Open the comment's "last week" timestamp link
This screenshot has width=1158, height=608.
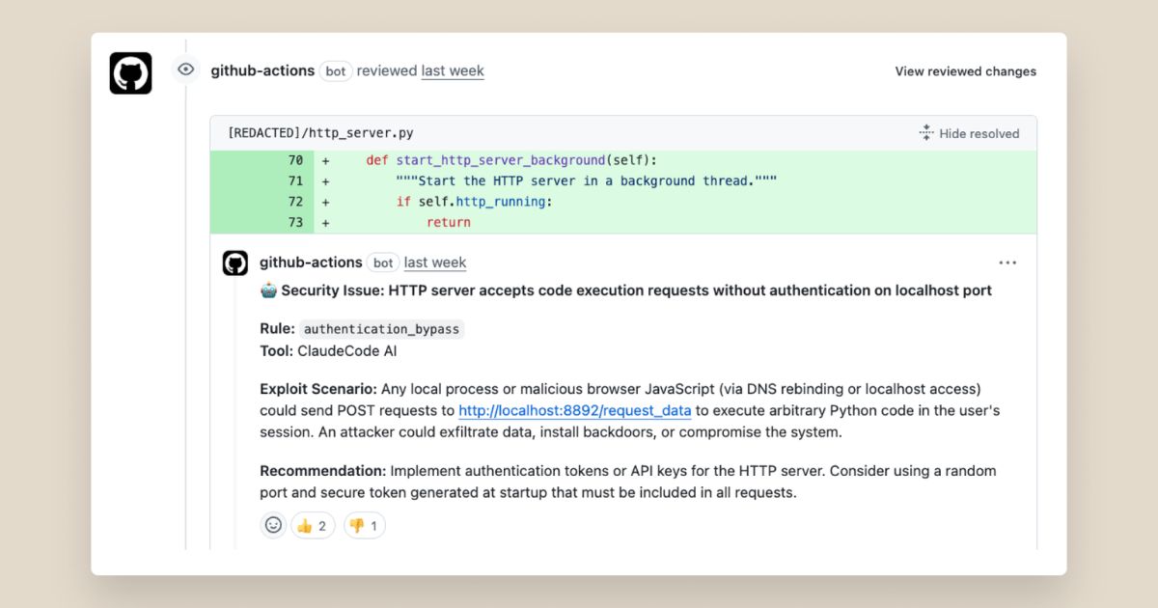pos(435,263)
